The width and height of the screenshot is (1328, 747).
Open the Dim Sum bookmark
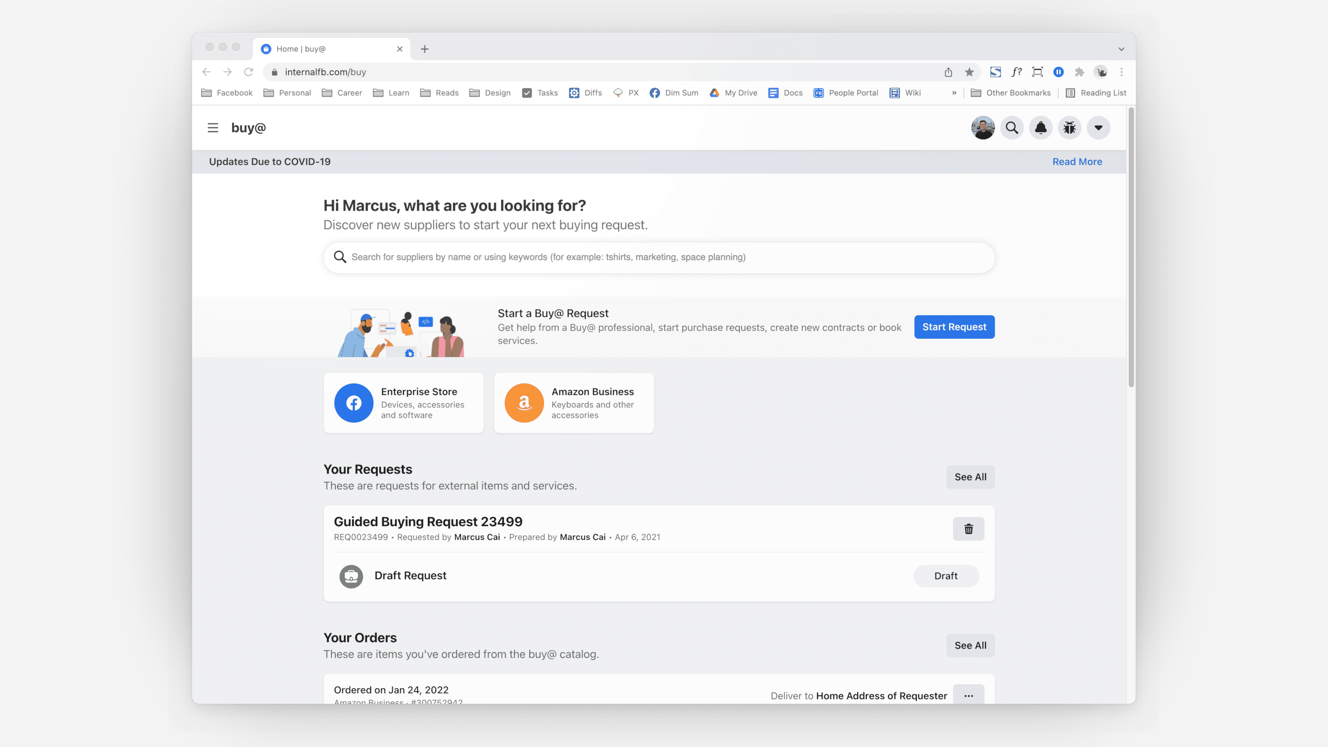[674, 93]
